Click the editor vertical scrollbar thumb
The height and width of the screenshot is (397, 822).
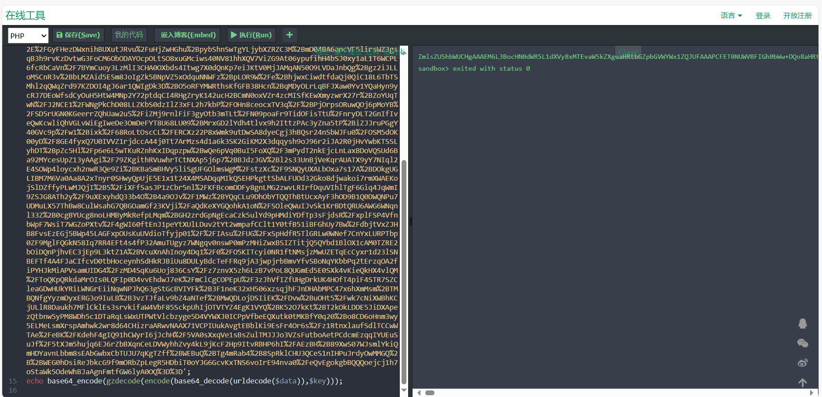tap(404, 272)
